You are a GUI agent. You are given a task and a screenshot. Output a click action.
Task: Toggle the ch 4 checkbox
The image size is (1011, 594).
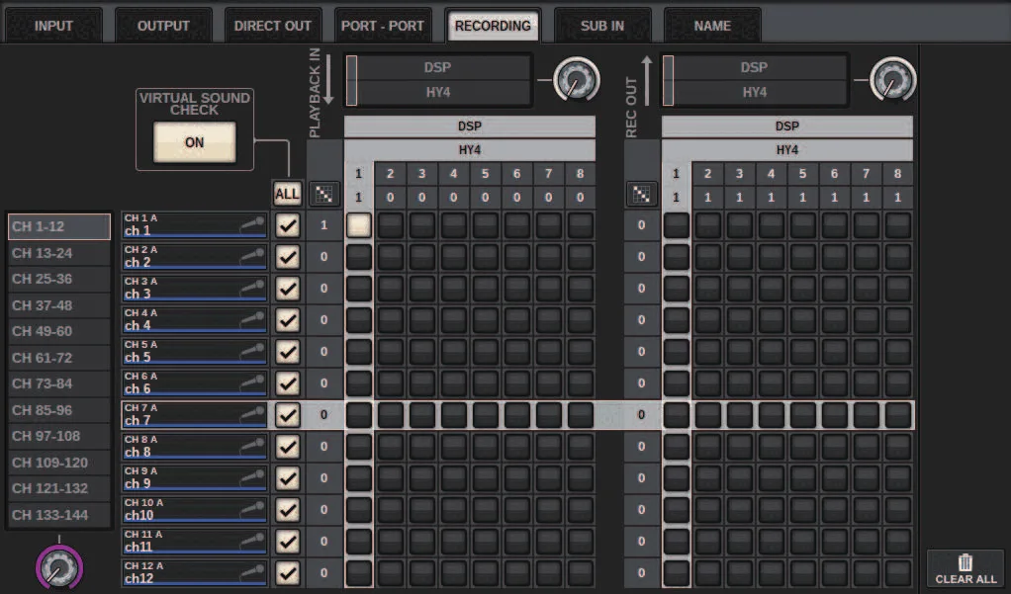(288, 320)
